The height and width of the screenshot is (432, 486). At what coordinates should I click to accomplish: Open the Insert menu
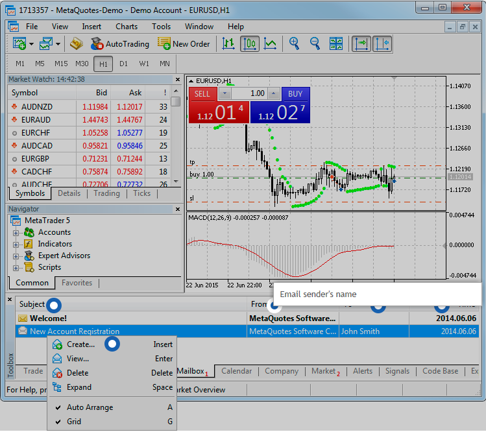point(91,27)
